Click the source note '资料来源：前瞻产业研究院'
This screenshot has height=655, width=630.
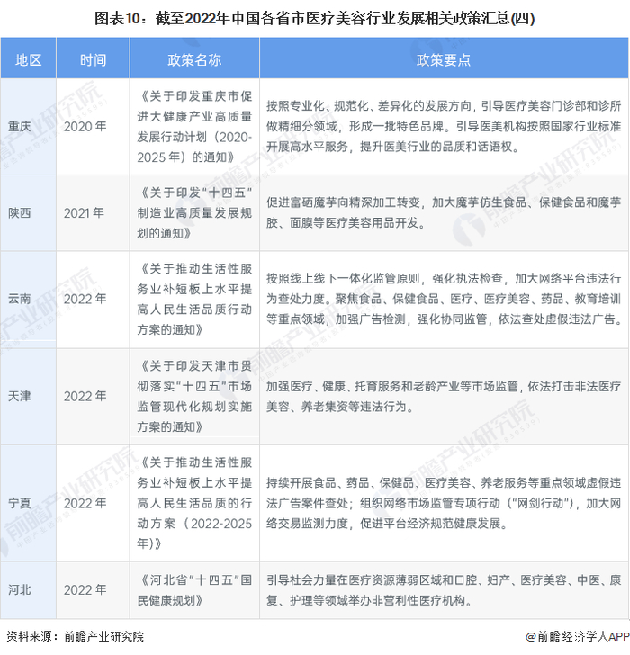pyautogui.click(x=76, y=636)
